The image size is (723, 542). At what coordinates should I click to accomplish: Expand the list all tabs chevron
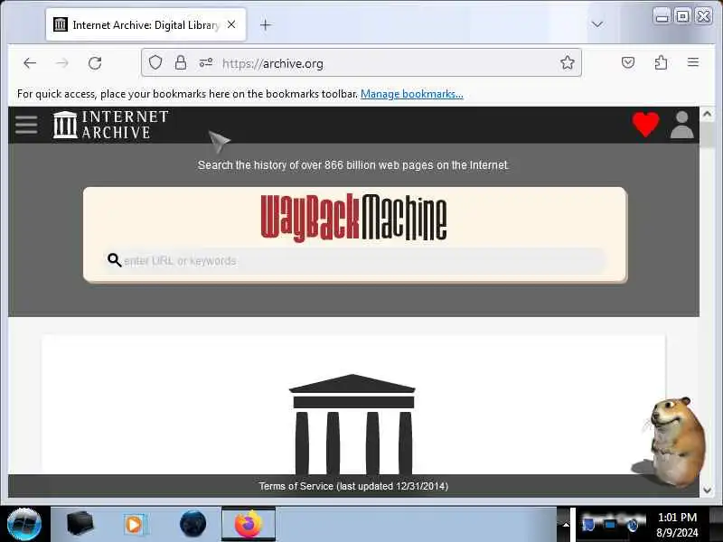[x=597, y=24]
